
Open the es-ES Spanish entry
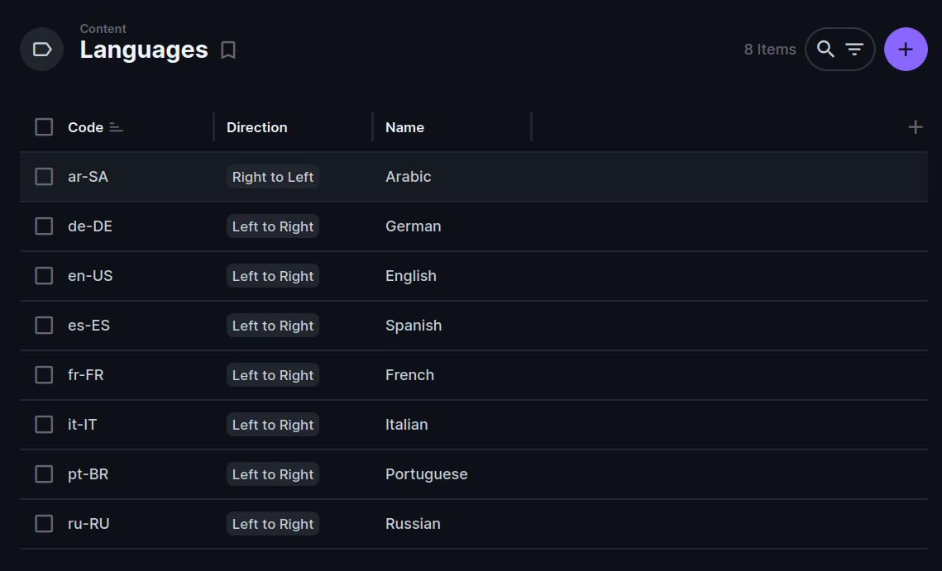[414, 325]
